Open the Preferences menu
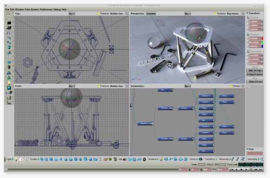 [x=46, y=9]
